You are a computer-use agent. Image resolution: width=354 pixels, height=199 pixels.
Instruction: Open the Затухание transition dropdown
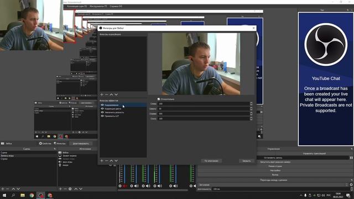point(273,185)
